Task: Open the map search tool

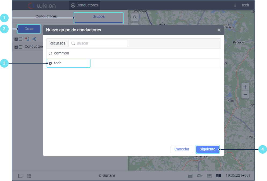Action: click(x=135, y=17)
